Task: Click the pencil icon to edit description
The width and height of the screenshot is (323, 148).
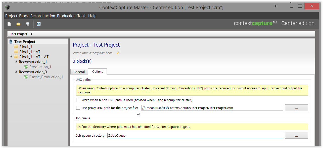Action: (x=118, y=53)
